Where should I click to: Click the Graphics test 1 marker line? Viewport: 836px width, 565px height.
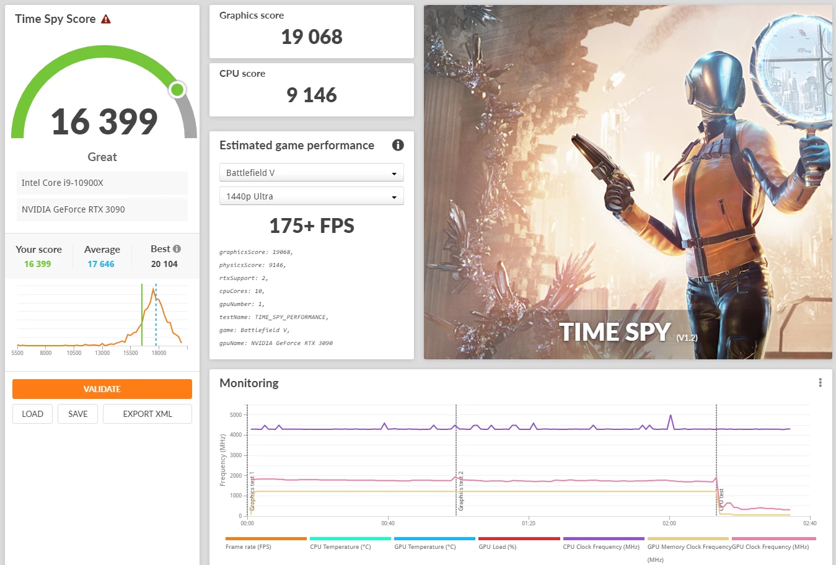tap(247, 460)
